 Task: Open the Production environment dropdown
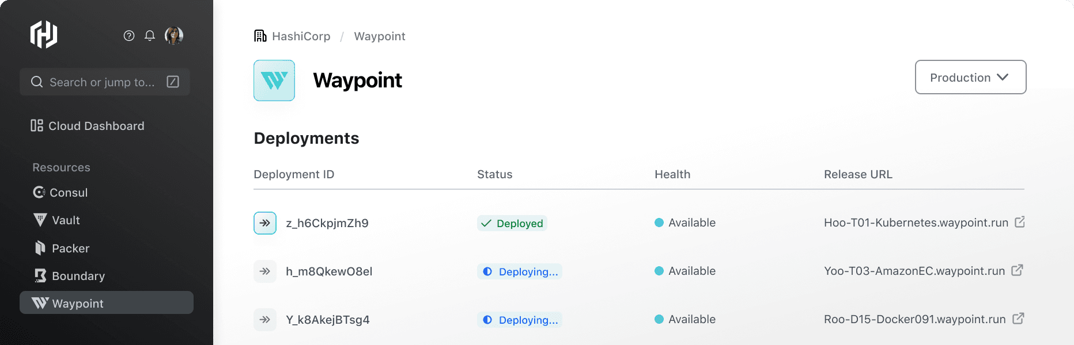970,77
